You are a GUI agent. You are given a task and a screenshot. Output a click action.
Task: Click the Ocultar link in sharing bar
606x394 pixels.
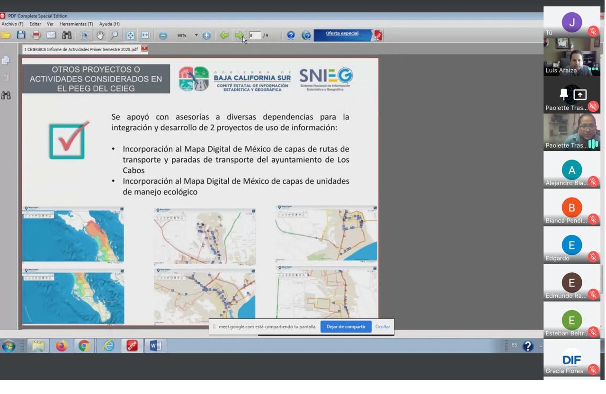(x=383, y=327)
